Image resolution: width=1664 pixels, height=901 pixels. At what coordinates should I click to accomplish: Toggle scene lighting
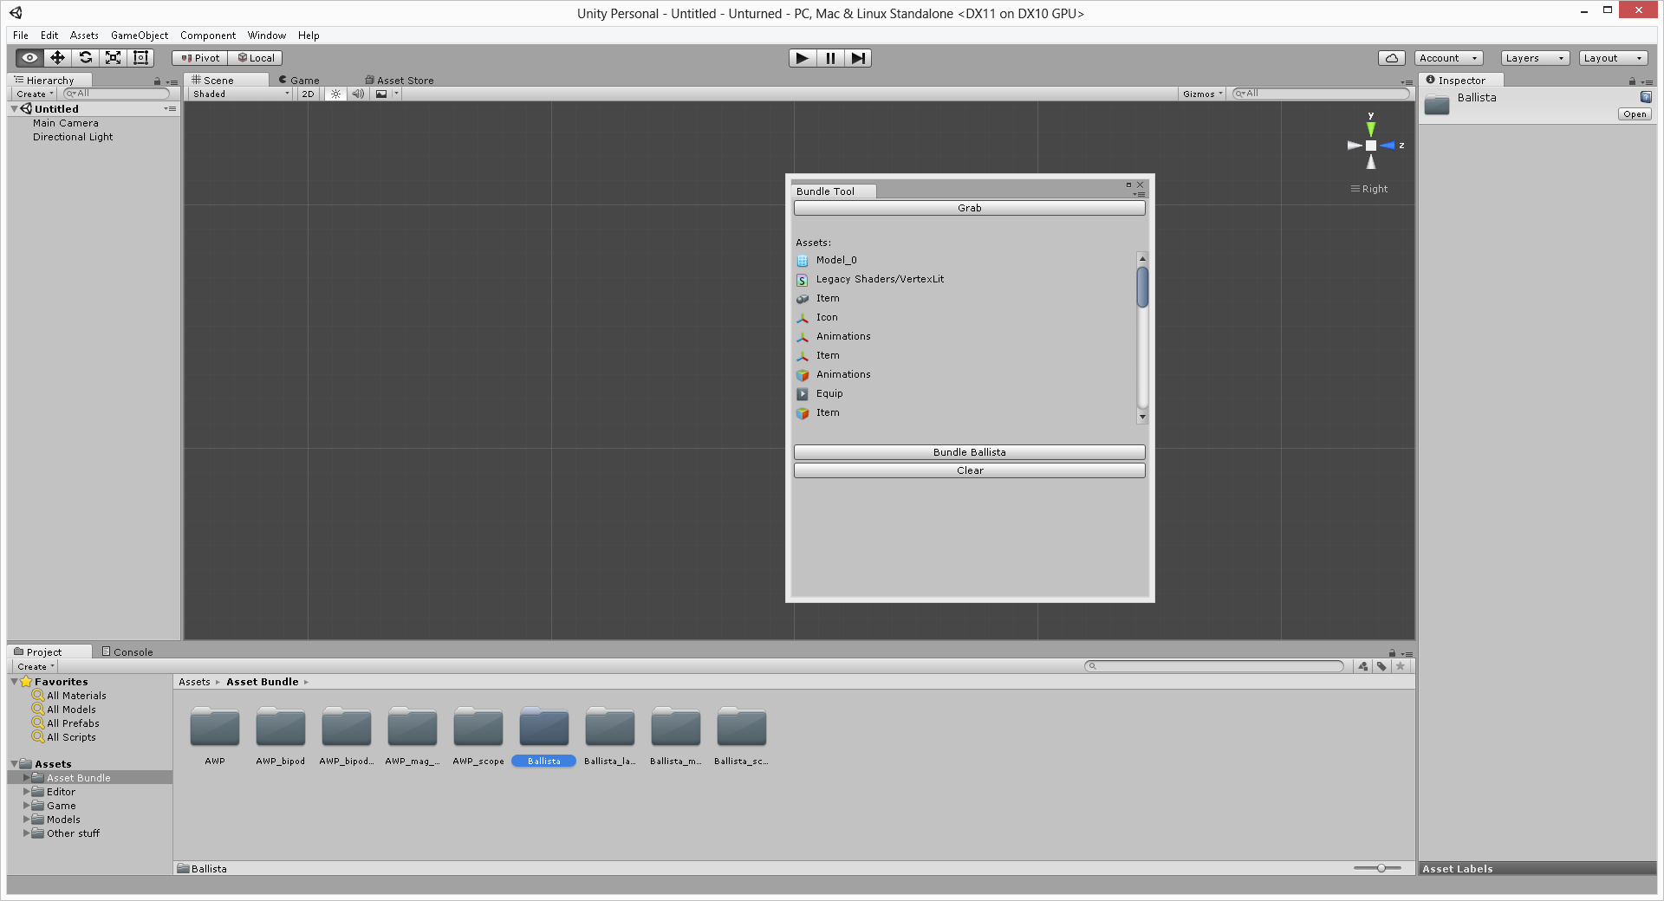click(335, 94)
